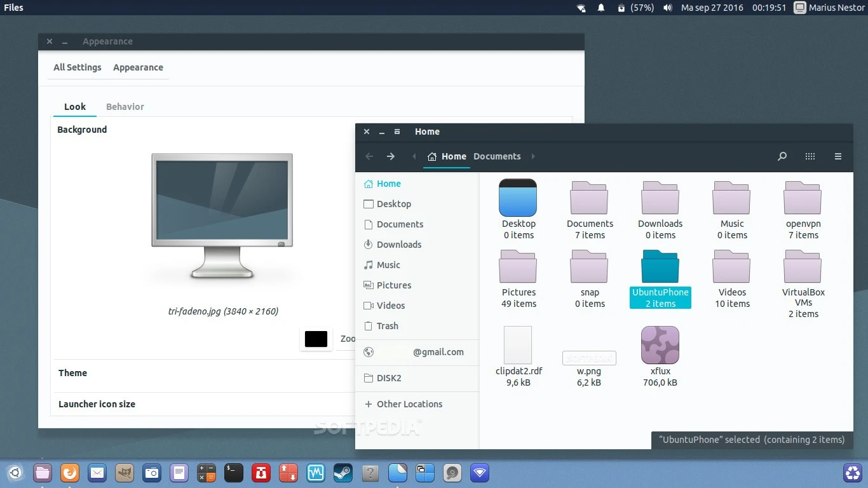This screenshot has height=488, width=868.
Task: Open the notification bell indicator
Action: [601, 8]
